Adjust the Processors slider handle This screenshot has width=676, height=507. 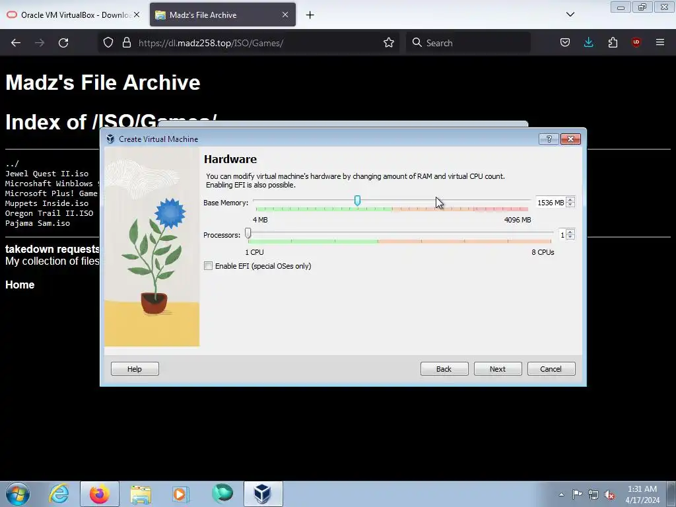[248, 233]
